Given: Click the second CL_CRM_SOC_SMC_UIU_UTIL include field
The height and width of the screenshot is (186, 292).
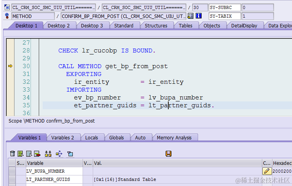Looking at the screenshot, I should pyautogui.click(x=144, y=7).
